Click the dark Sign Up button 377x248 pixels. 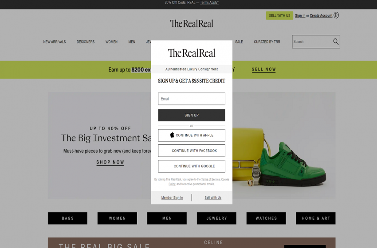(192, 115)
